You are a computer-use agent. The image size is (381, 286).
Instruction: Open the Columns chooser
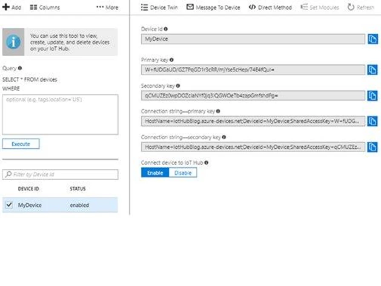click(x=45, y=7)
